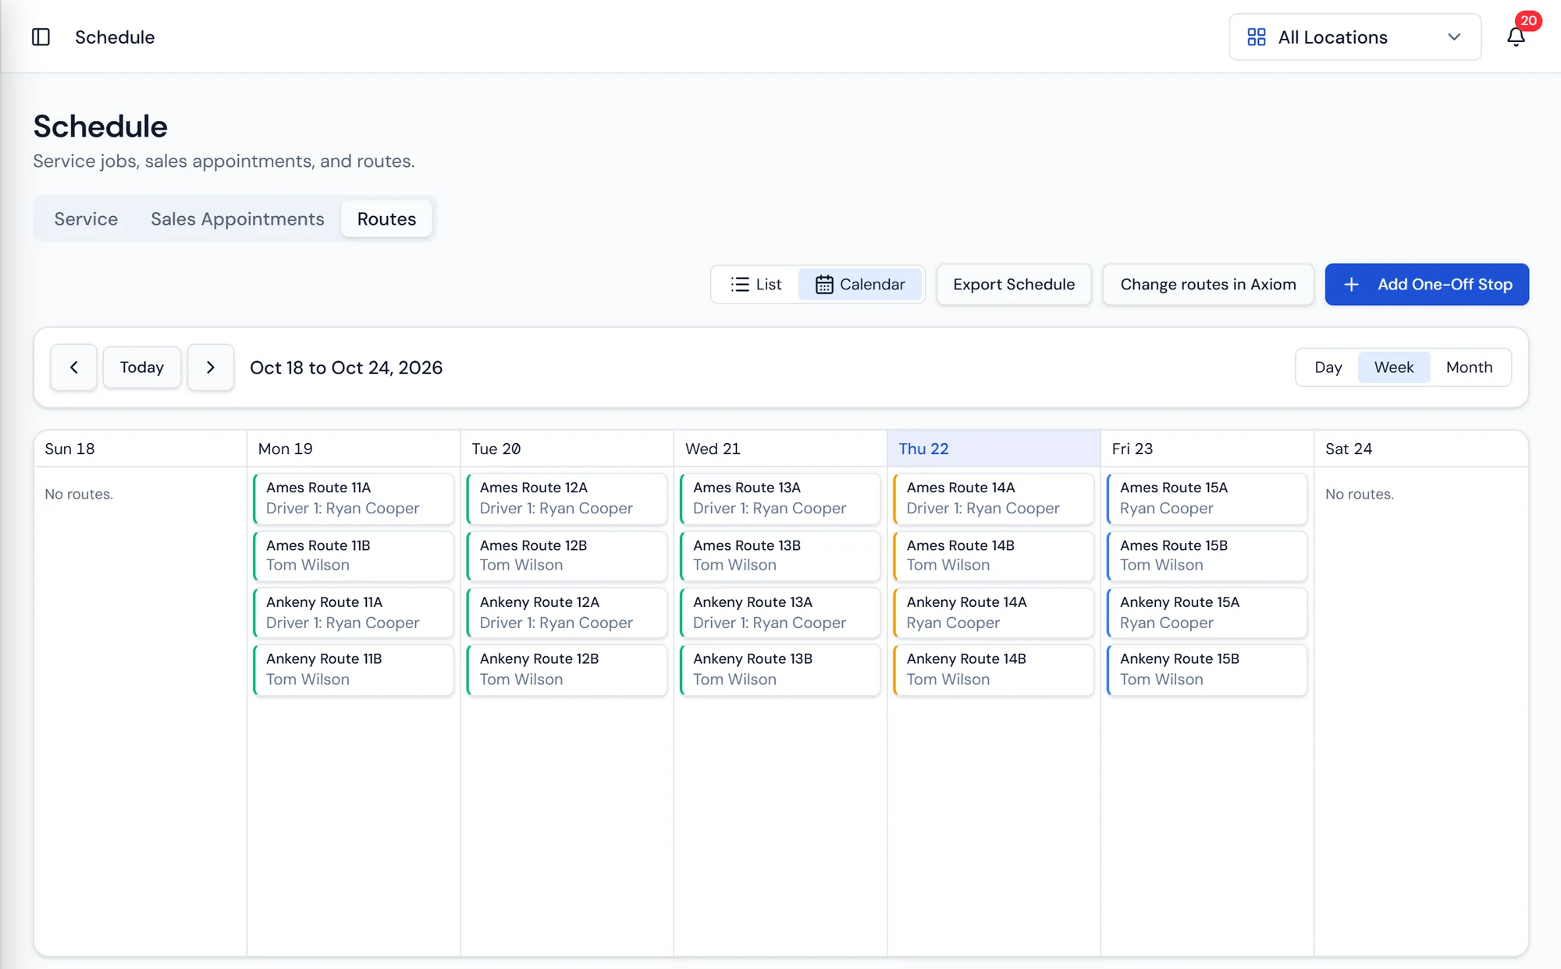Switch to Calendar view
1561x969 pixels.
click(x=860, y=285)
